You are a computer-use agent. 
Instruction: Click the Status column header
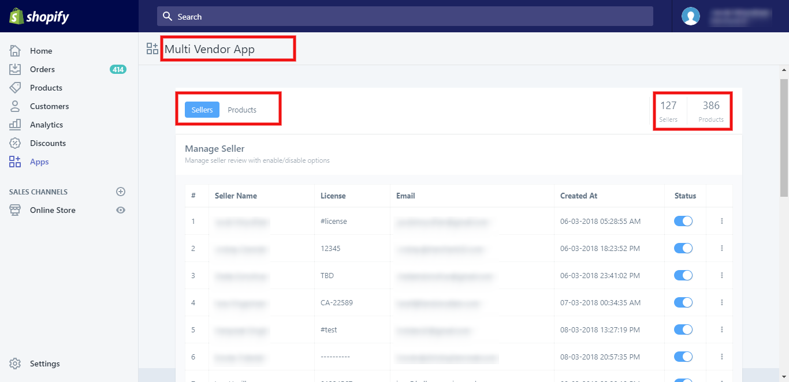(x=686, y=196)
